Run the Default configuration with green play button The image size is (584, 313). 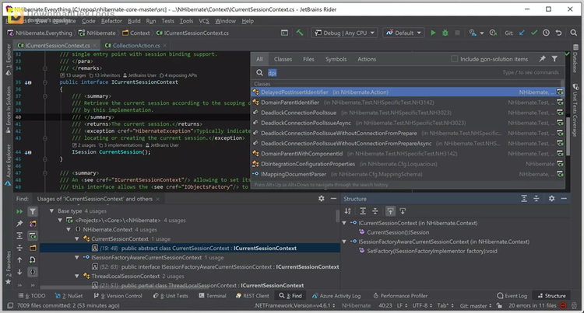pos(433,33)
